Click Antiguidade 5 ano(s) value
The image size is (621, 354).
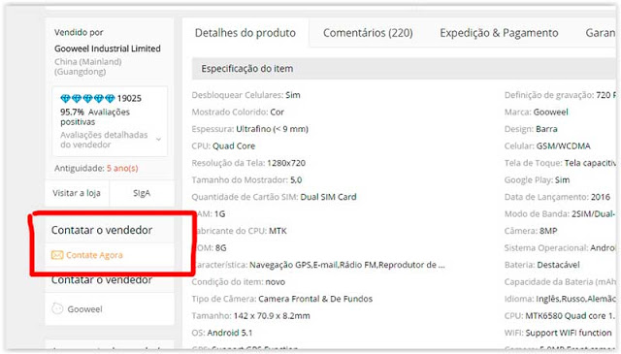[x=122, y=168]
